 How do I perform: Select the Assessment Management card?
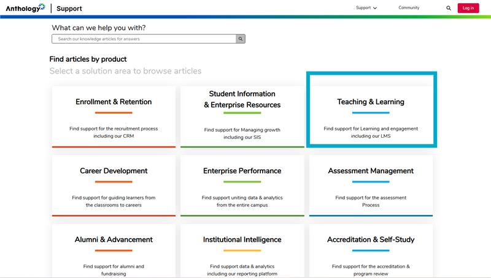tap(371, 185)
